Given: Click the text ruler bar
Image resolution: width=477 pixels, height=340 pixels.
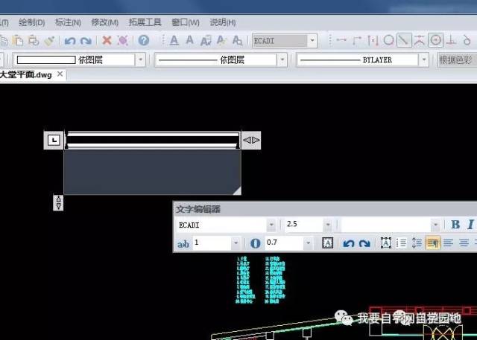Looking at the screenshot, I should coord(152,140).
